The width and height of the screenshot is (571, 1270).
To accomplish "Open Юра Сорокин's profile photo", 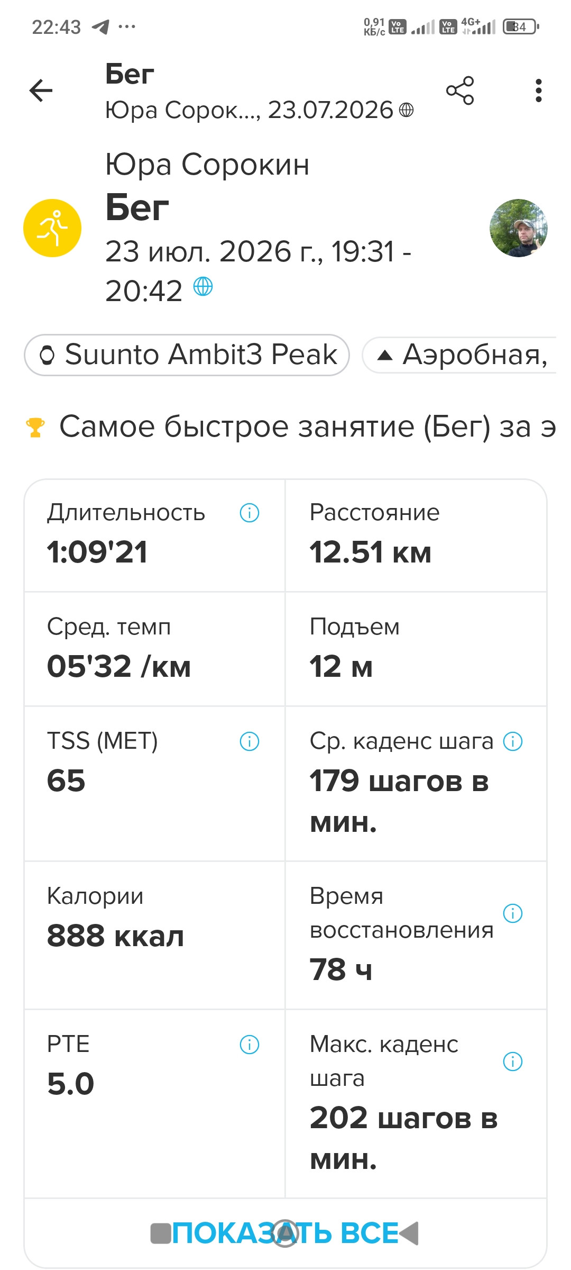I will (518, 228).
